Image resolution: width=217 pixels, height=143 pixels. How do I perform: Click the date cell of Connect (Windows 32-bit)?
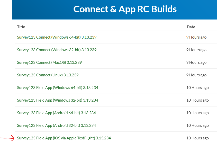click(x=196, y=50)
